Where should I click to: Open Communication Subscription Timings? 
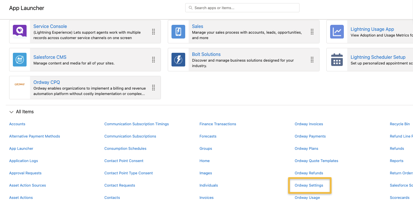[x=137, y=124]
